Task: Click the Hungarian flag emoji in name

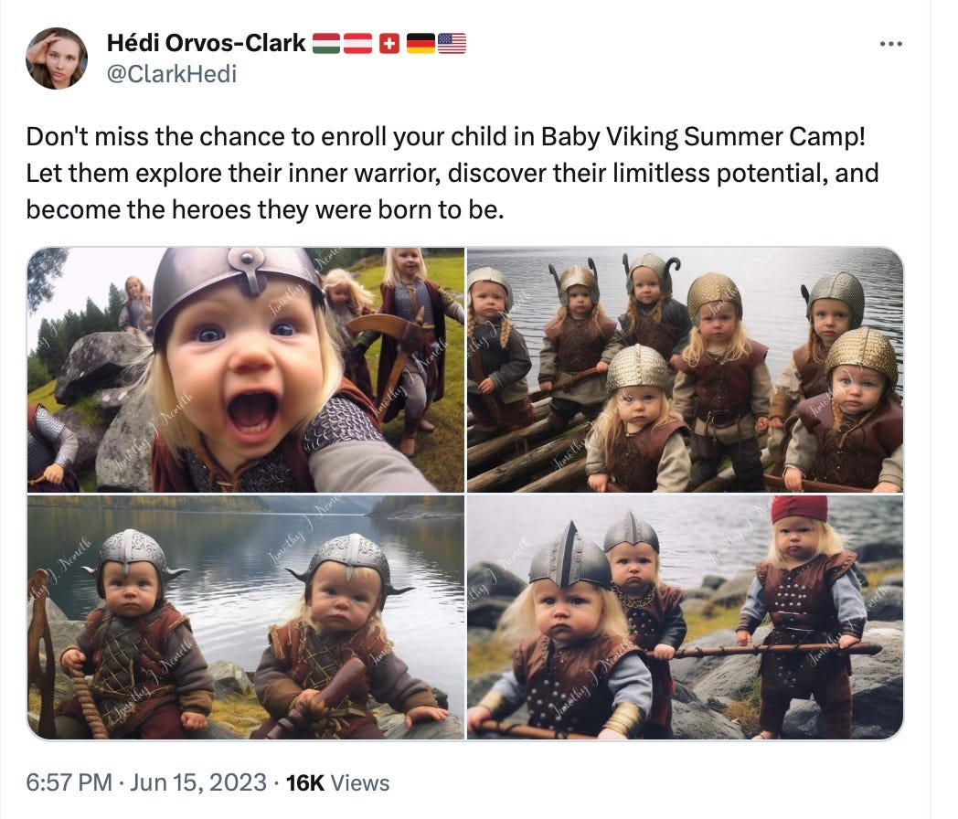Action: tap(326, 43)
